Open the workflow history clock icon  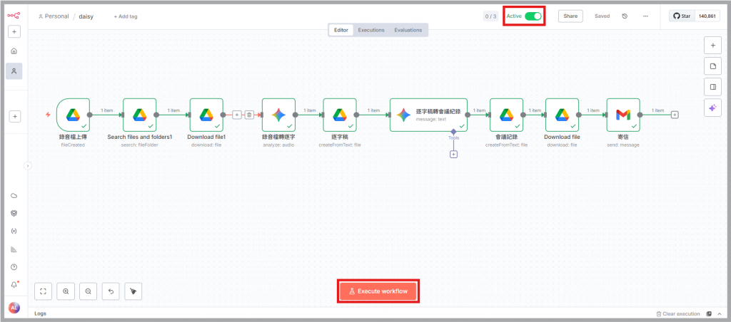625,16
